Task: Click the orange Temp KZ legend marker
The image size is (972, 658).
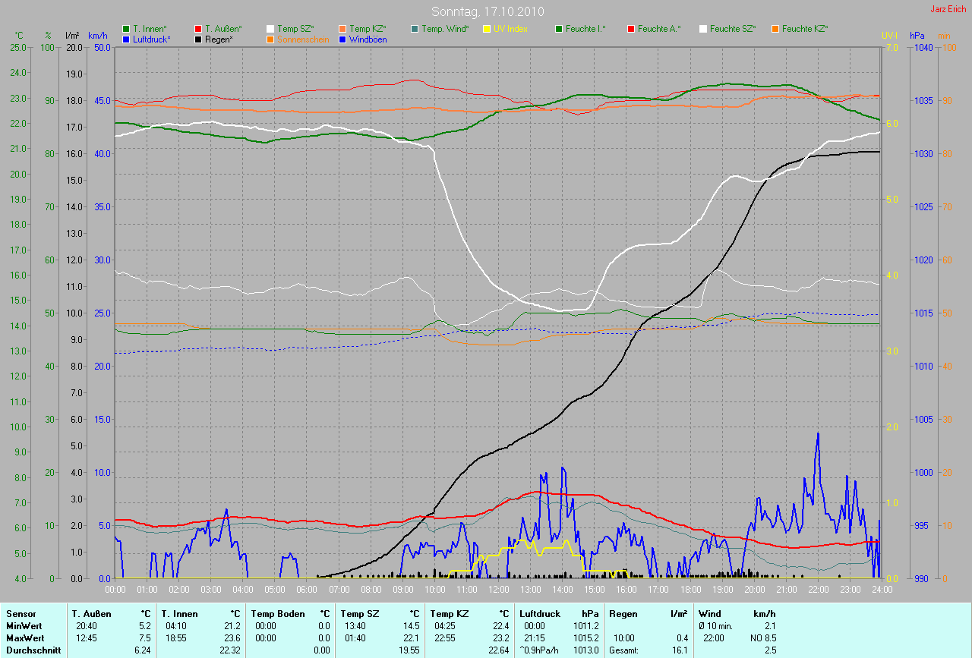Action: click(343, 29)
